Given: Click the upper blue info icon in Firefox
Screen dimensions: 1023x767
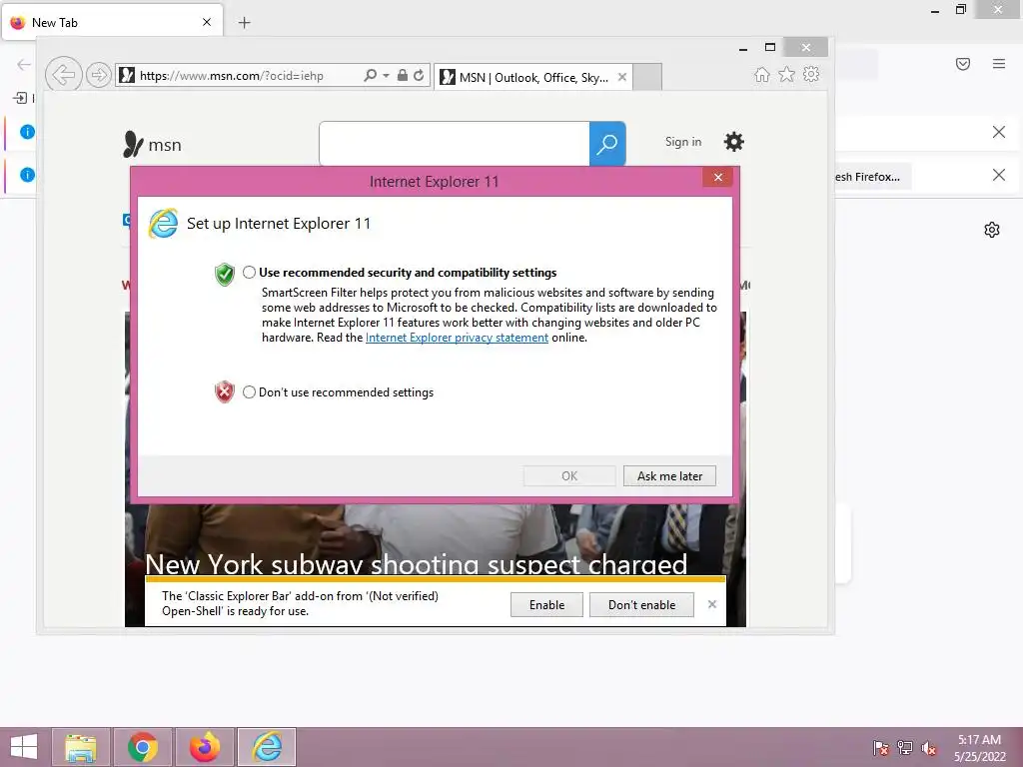Looking at the screenshot, I should click(27, 132).
